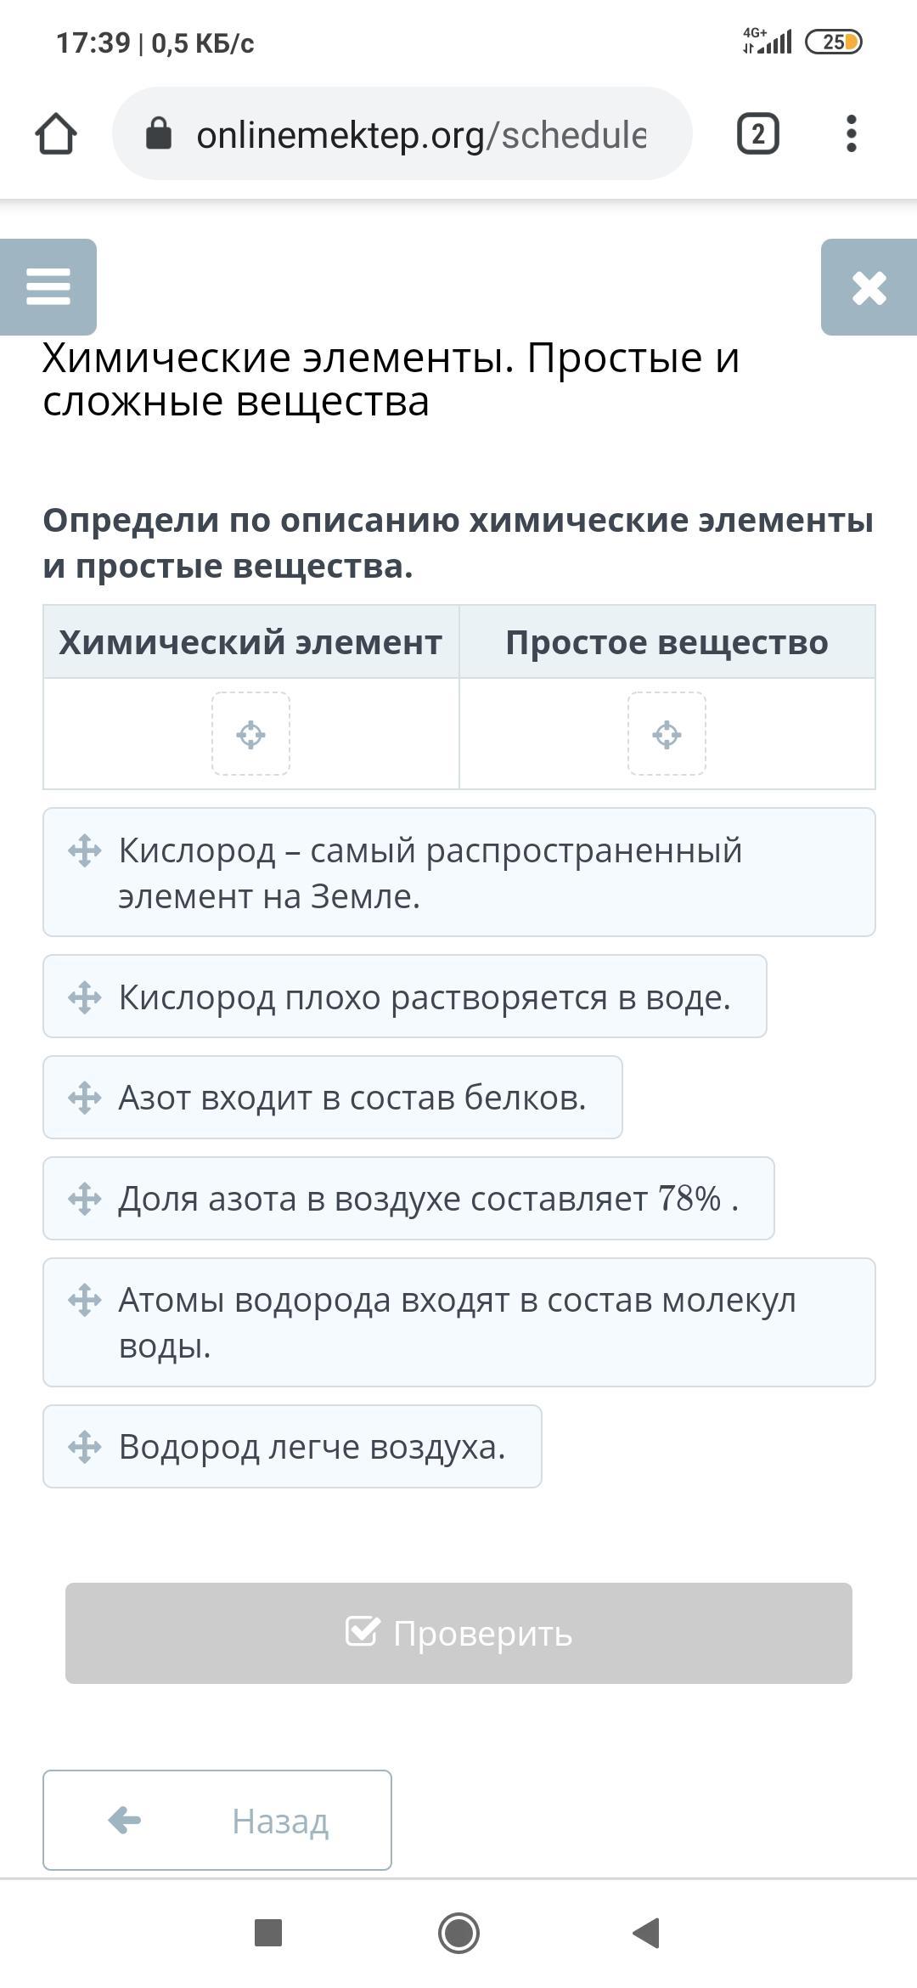Screen dimensions: 917x1988
Task: Select the 'Водород легче воздуха.' answer text
Action: click(x=312, y=1447)
